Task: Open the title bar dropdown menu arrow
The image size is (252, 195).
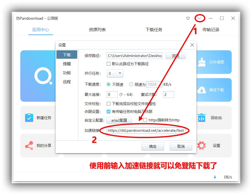Action: pos(199,18)
